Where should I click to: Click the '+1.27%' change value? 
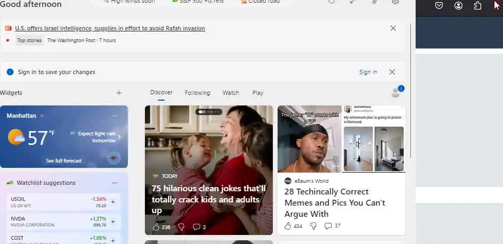[x=98, y=218]
